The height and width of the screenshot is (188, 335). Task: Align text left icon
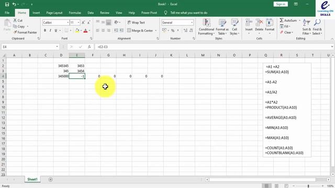click(x=98, y=30)
